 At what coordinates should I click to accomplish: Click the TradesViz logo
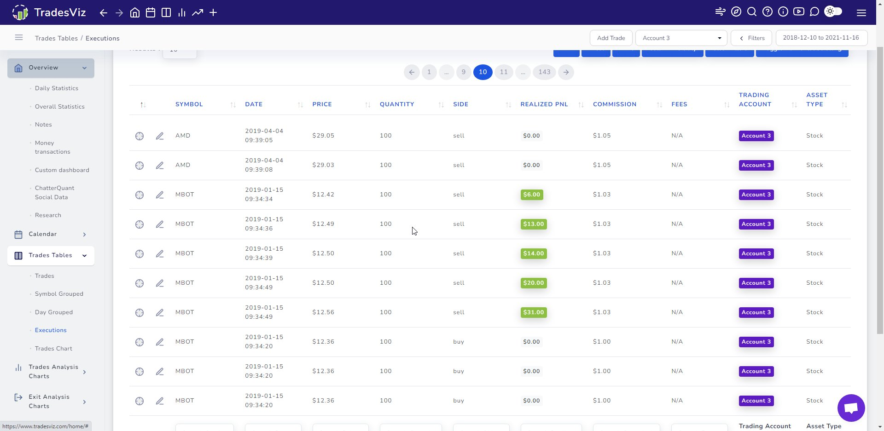tap(49, 12)
